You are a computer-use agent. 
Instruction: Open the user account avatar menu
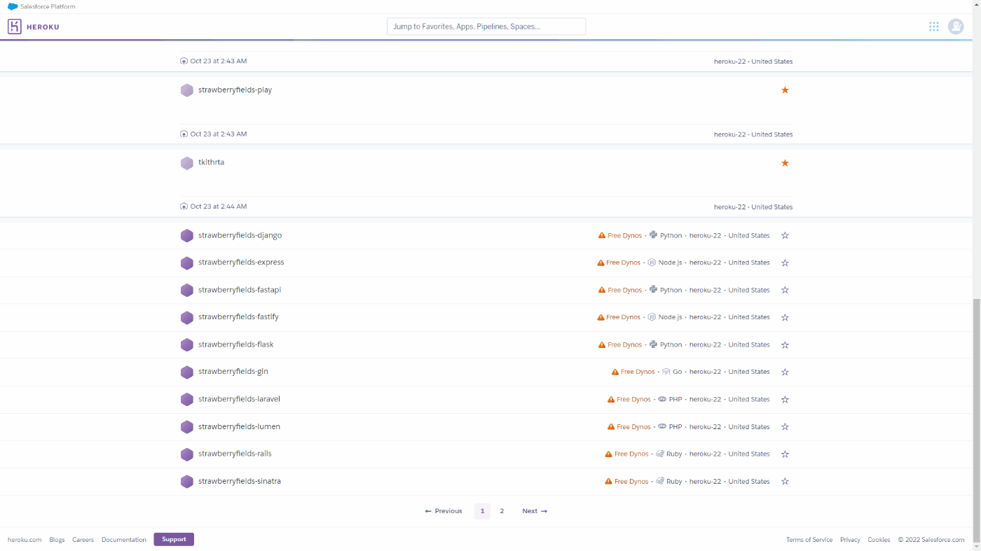click(x=956, y=27)
